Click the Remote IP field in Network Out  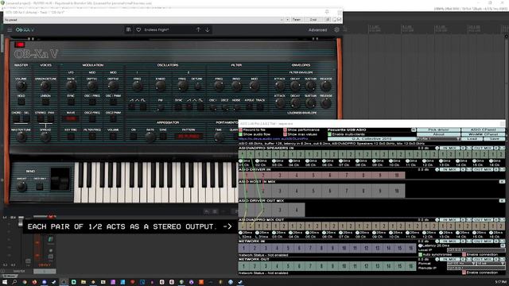coord(476,269)
